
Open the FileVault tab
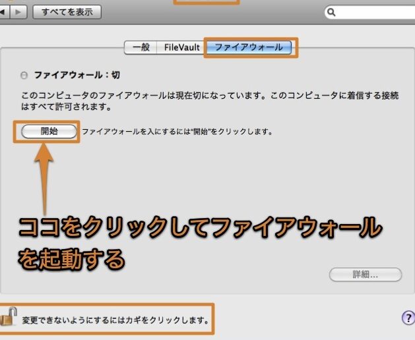point(182,47)
